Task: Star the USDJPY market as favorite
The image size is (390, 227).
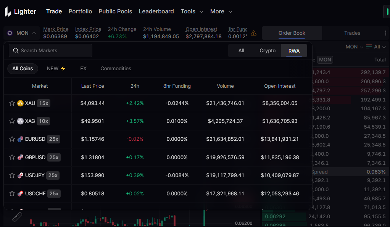Action: point(12,175)
